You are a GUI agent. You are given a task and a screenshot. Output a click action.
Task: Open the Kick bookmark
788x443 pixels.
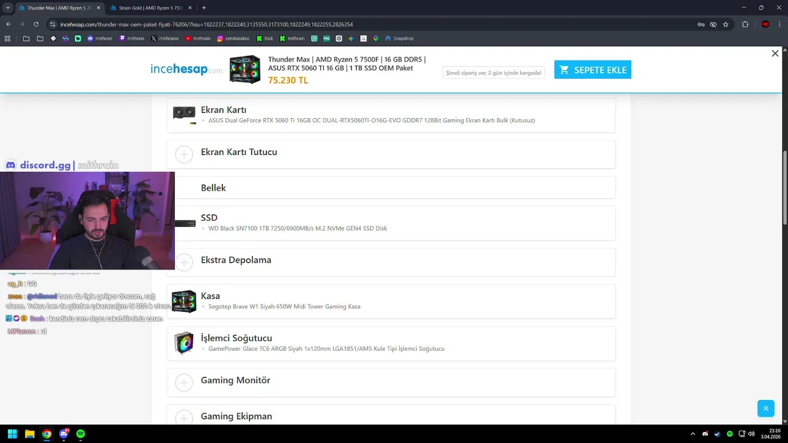(265, 38)
